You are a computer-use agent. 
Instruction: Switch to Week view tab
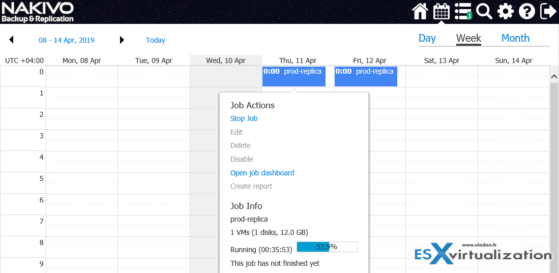pyautogui.click(x=468, y=38)
